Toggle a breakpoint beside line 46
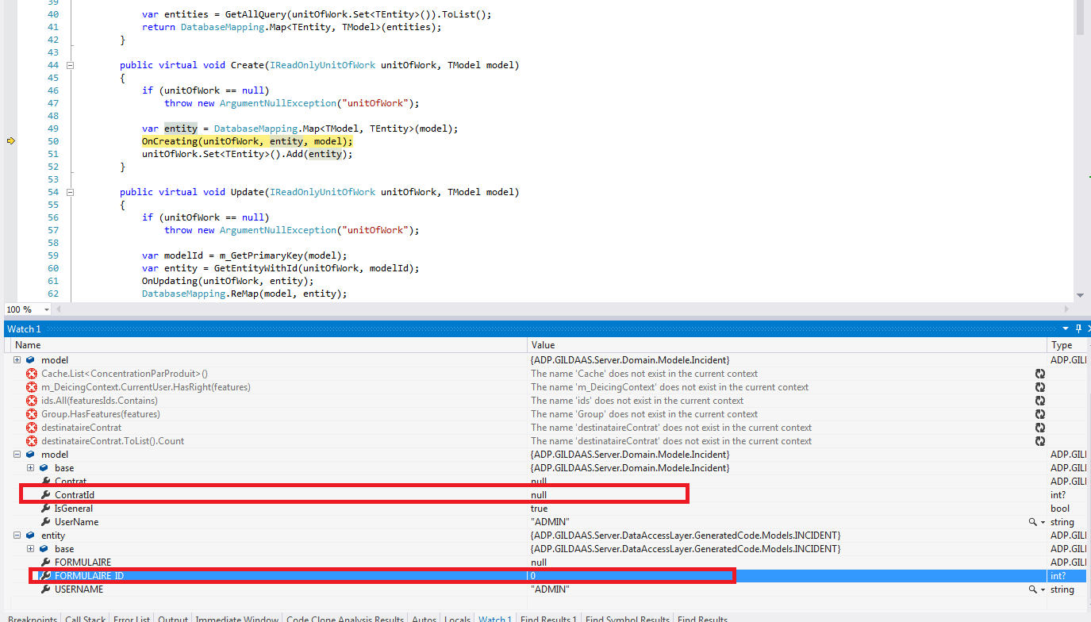Screen dimensions: 1091x622 (x=11, y=90)
